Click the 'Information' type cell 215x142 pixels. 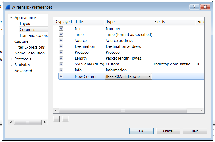(116, 70)
